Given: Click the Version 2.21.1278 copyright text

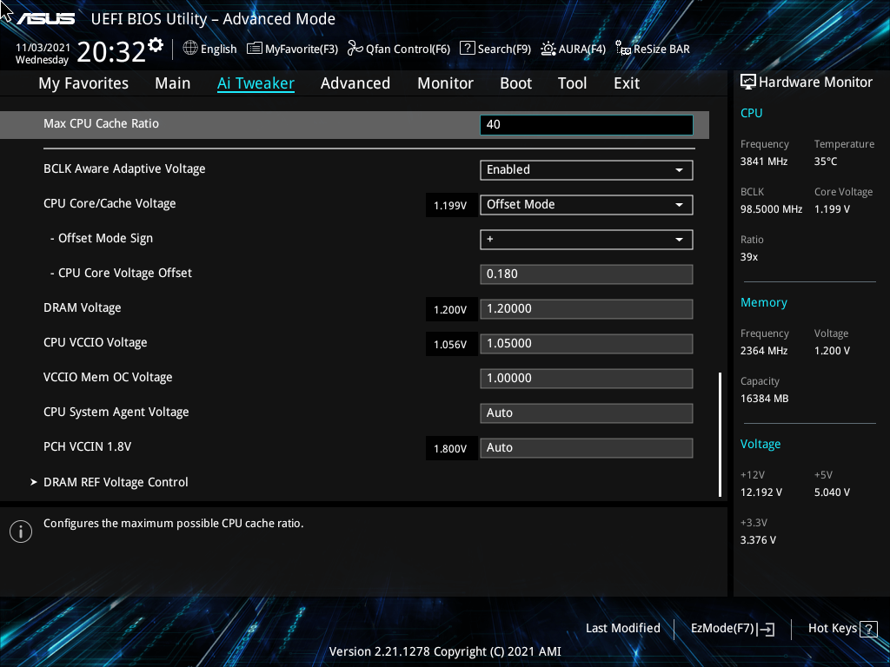Looking at the screenshot, I should pyautogui.click(x=445, y=651).
